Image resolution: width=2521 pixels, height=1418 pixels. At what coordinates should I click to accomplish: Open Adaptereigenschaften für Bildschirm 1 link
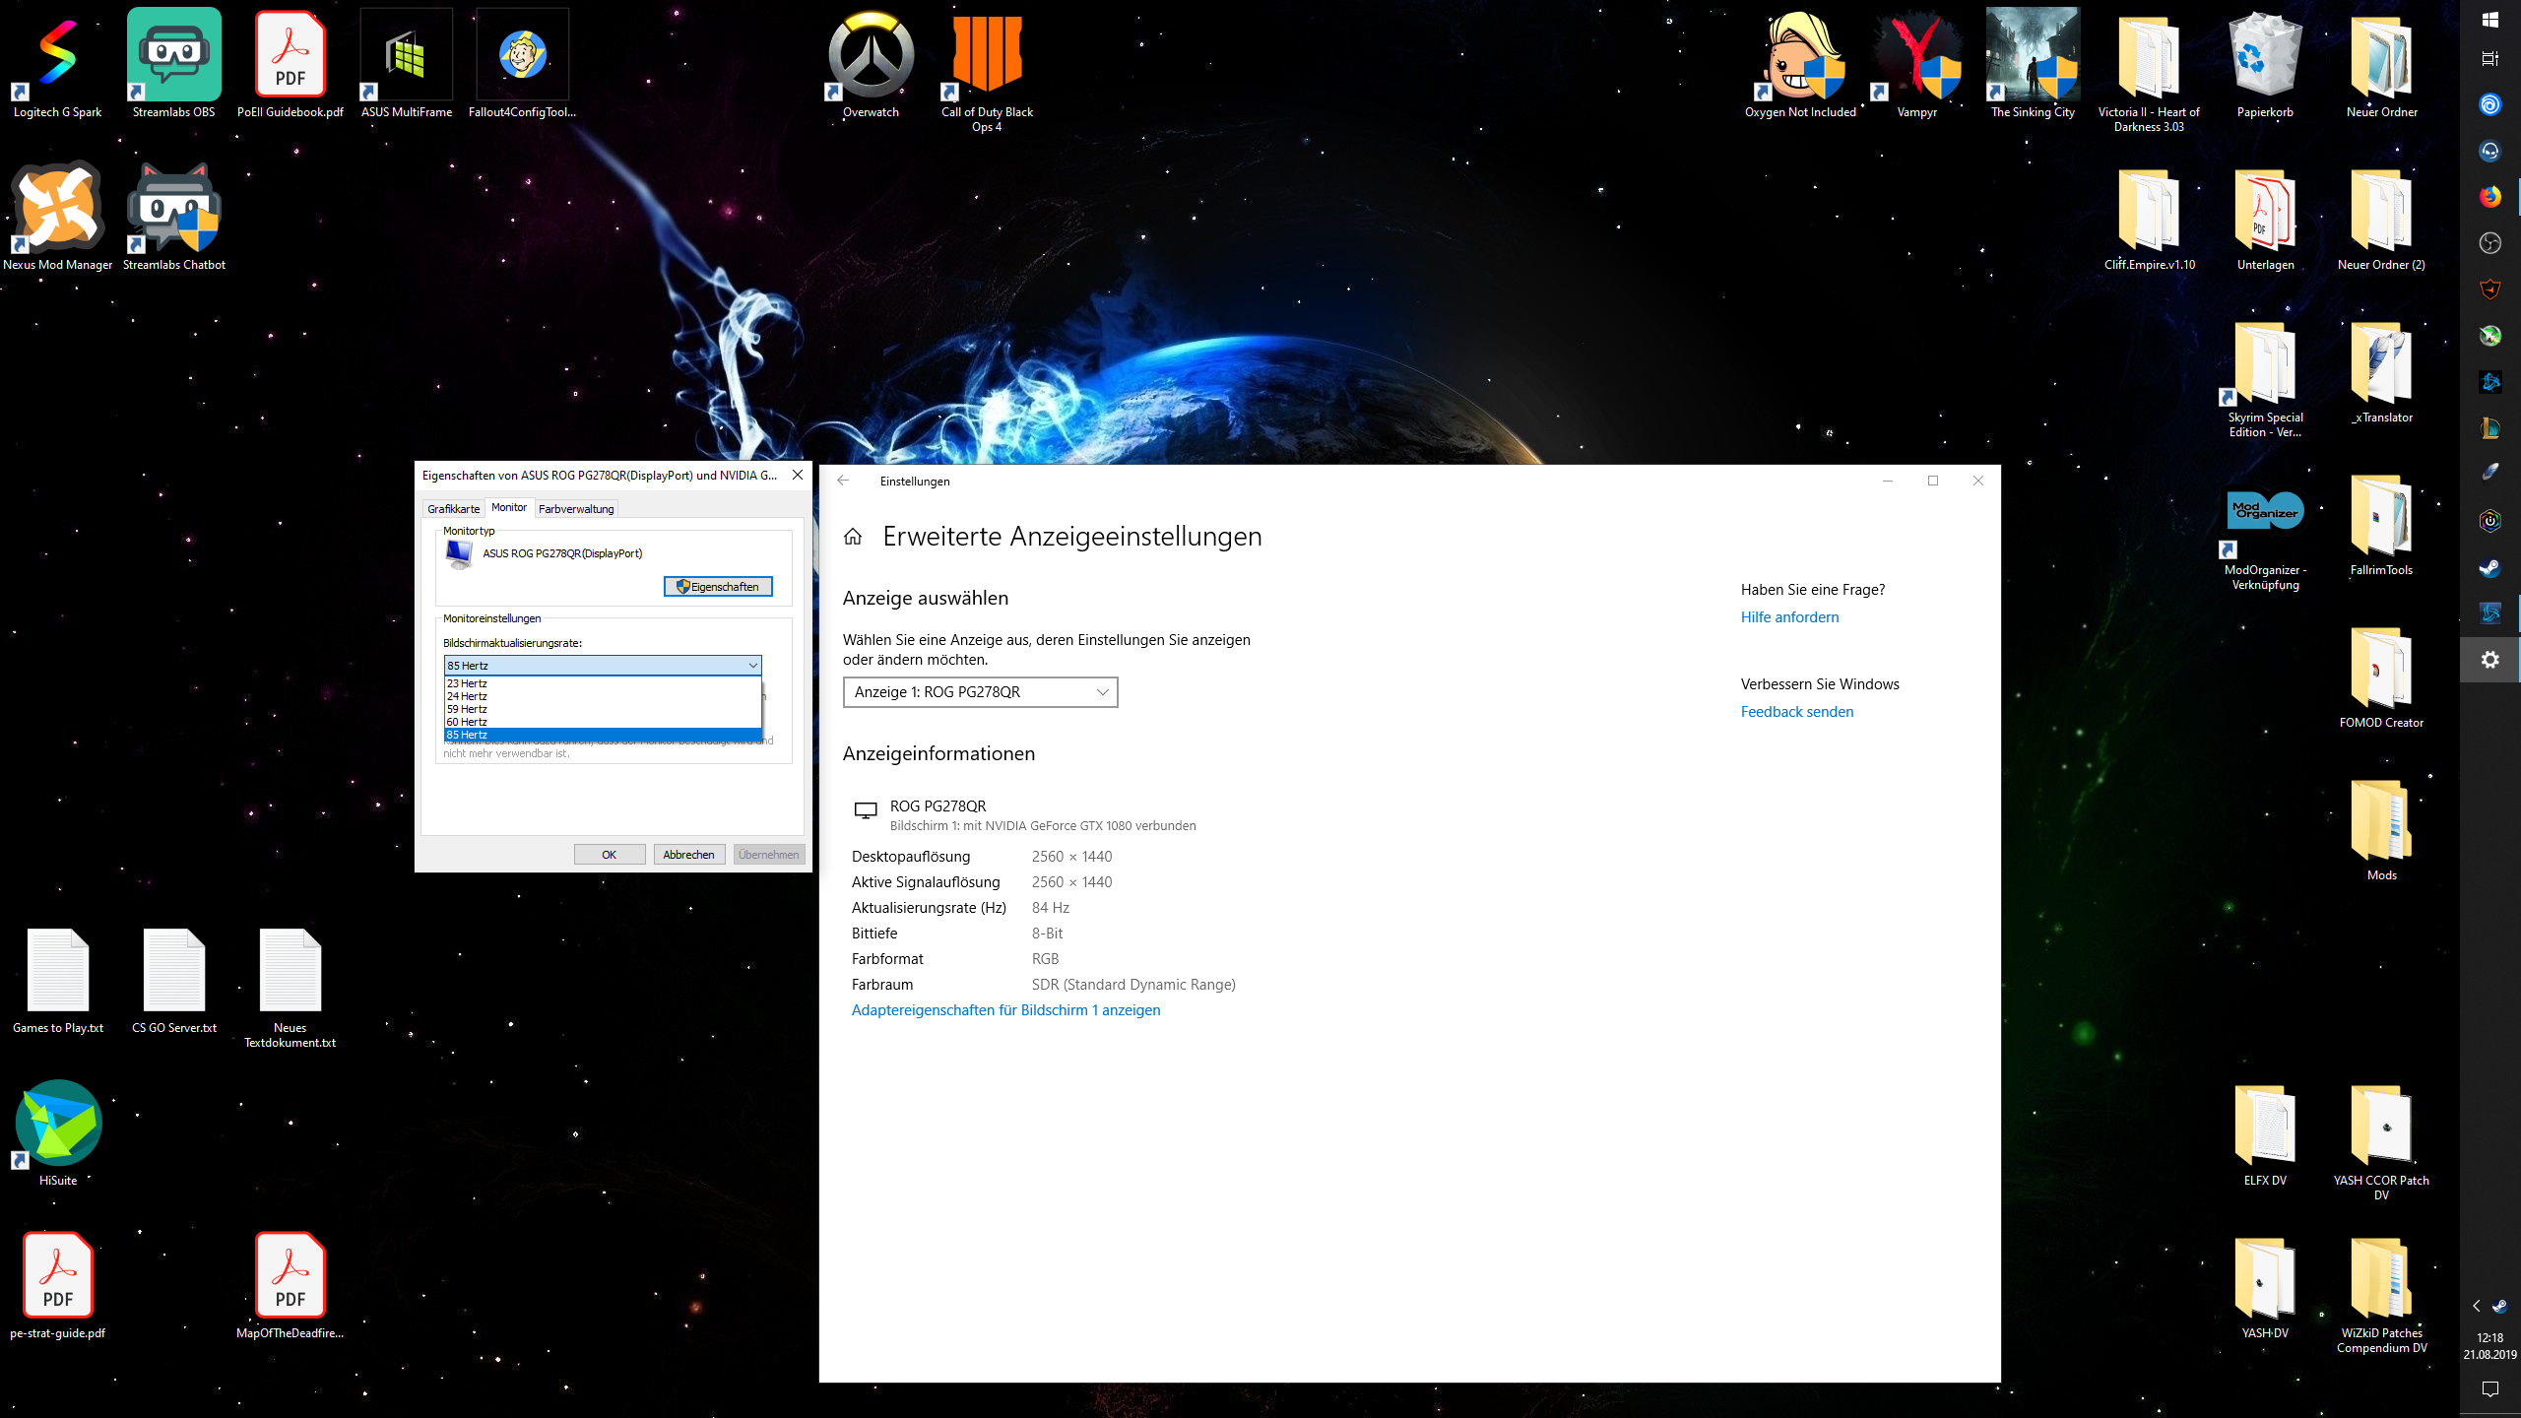tap(1005, 1010)
